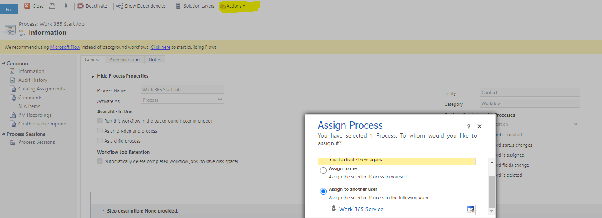
Task: Click the Assign Process dialog scrollbar thumb
Action: coord(492,192)
